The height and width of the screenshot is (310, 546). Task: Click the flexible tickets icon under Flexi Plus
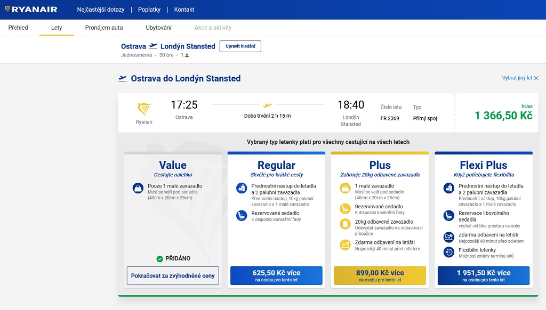click(x=448, y=252)
